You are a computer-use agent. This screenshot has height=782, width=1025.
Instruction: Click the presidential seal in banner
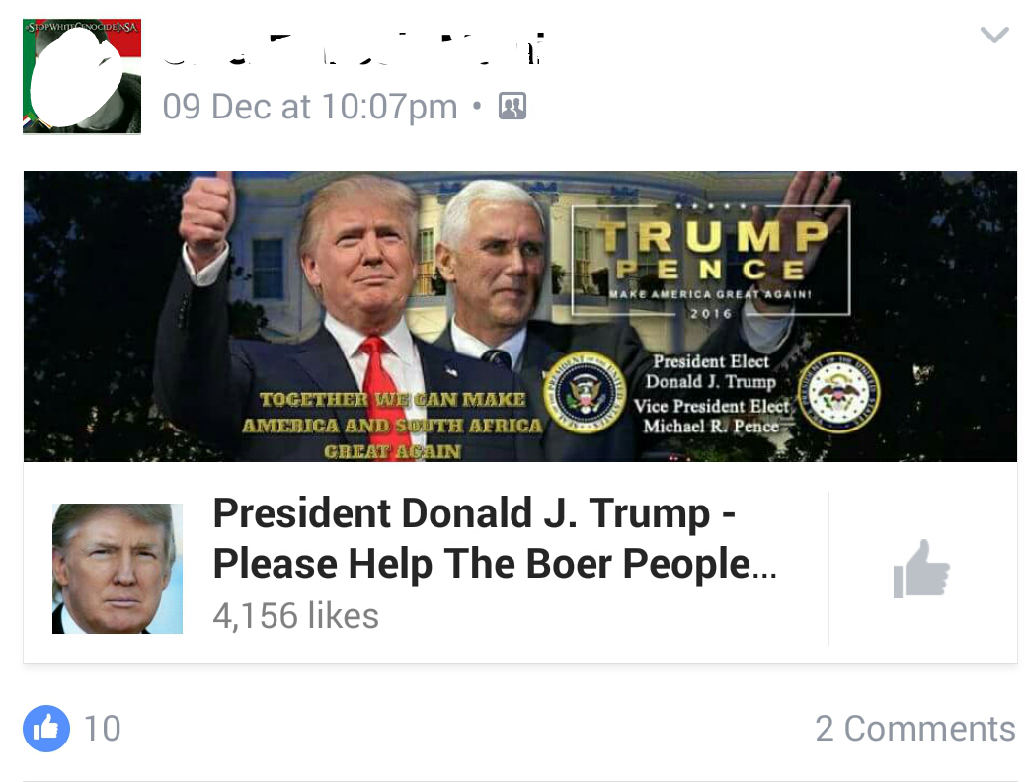(x=584, y=392)
